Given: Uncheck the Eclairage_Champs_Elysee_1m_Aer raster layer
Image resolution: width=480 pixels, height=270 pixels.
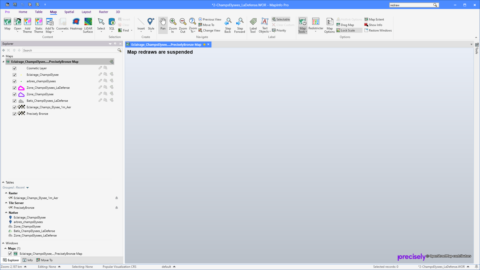Looking at the screenshot, I should click(x=14, y=107).
